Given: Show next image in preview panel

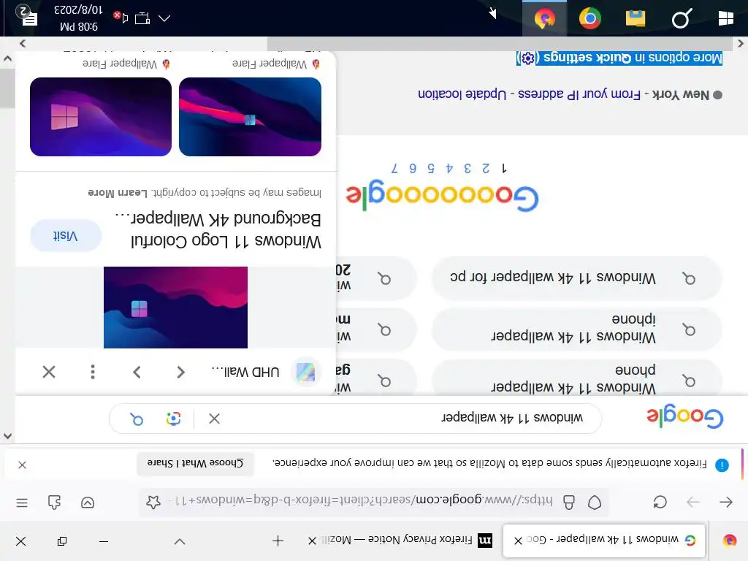Looking at the screenshot, I should [x=137, y=372].
